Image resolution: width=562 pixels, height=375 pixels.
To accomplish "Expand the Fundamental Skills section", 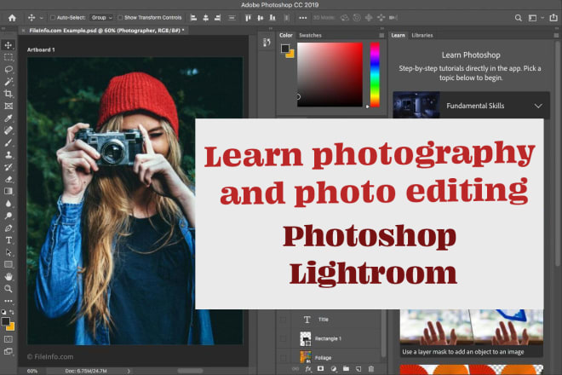I will click(538, 106).
